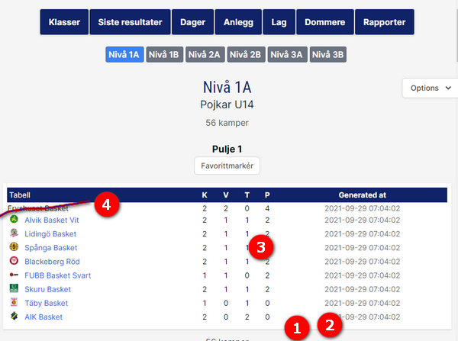Switch to the Nivå 2A tab
Viewport: 458px width, 341px height.
tap(205, 54)
